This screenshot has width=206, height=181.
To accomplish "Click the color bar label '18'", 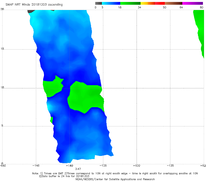I will [120, 7].
